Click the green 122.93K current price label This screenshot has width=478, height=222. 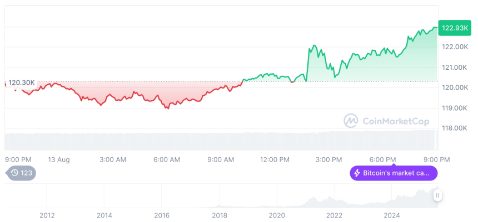[x=454, y=28]
